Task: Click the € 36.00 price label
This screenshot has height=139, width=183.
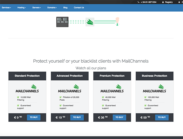Action: click(x=103, y=117)
